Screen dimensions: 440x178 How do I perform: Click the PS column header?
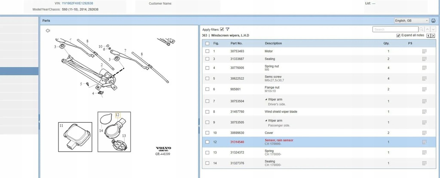pos(410,43)
